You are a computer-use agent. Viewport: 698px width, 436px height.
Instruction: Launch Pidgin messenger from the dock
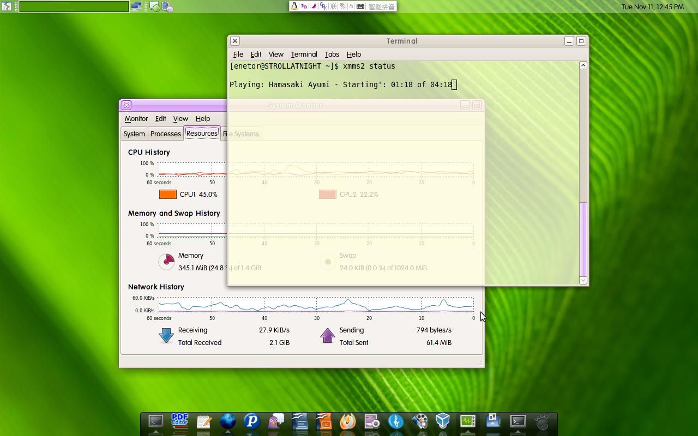(276, 421)
